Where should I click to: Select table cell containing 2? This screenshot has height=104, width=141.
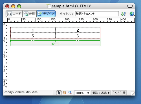[78, 30]
